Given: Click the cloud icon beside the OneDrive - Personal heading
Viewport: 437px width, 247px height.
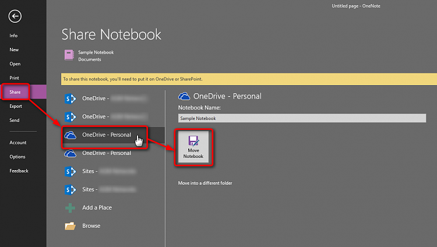Looking at the screenshot, I should (184, 97).
